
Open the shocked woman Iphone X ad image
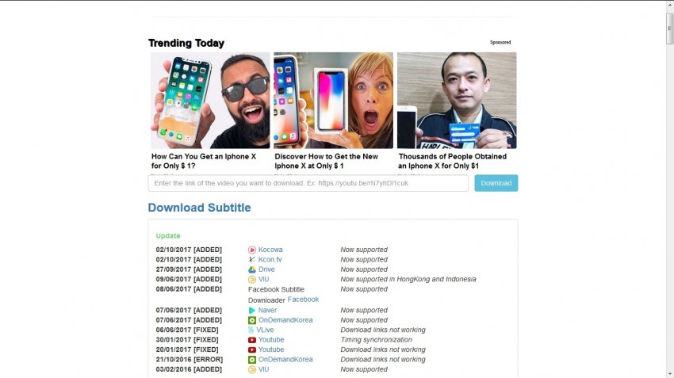pos(334,101)
